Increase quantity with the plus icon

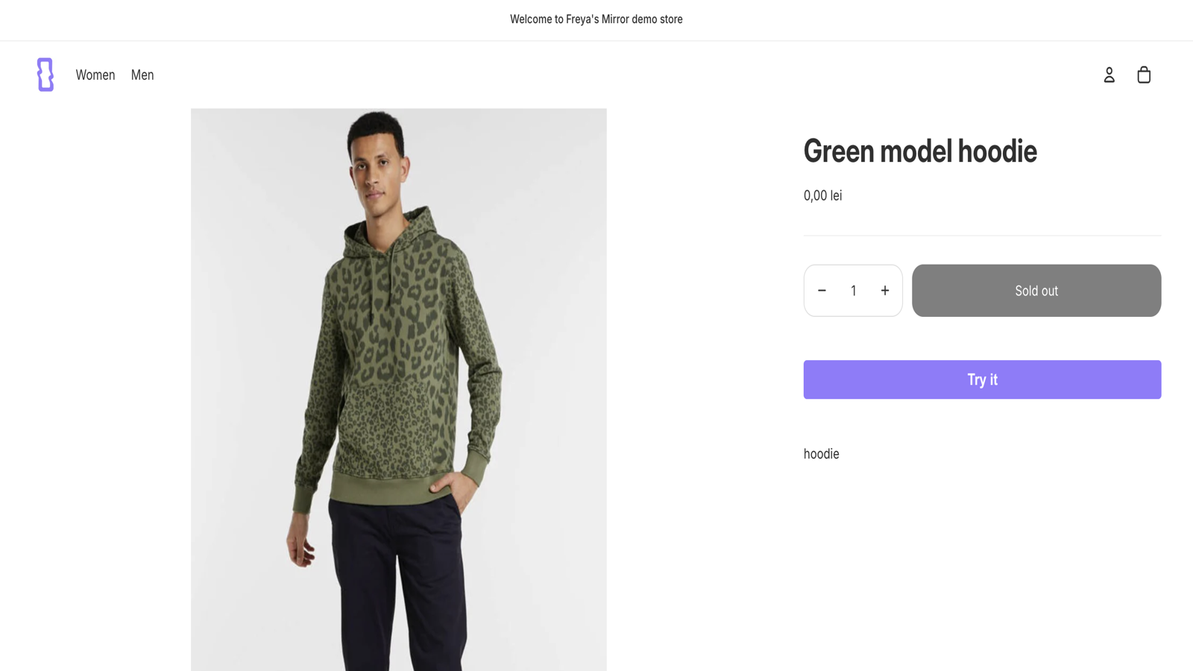tap(885, 291)
